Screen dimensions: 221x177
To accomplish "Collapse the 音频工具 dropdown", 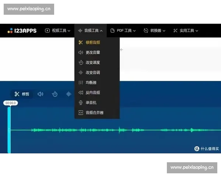I will 90,31.
